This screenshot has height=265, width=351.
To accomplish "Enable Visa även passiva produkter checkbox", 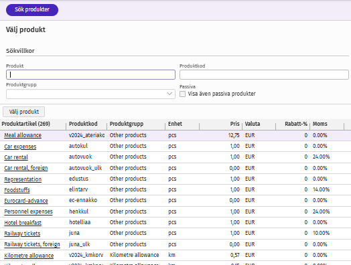I will click(183, 94).
